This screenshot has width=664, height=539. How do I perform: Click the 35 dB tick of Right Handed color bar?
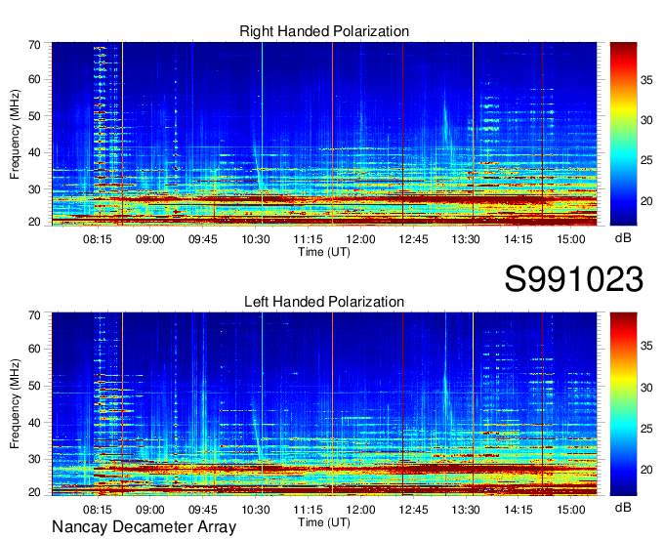pyautogui.click(x=646, y=80)
